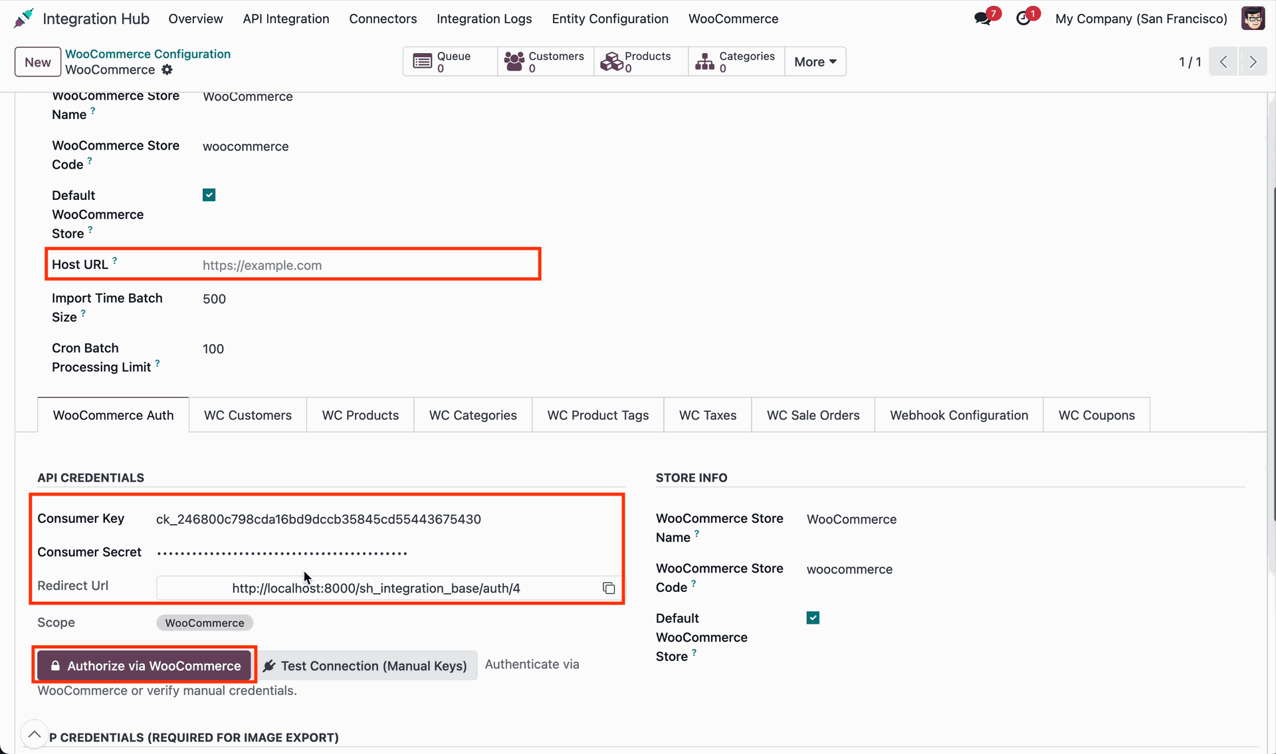Open the Customers stat button
Screen dimensions: 1276x754
pyautogui.click(x=546, y=62)
